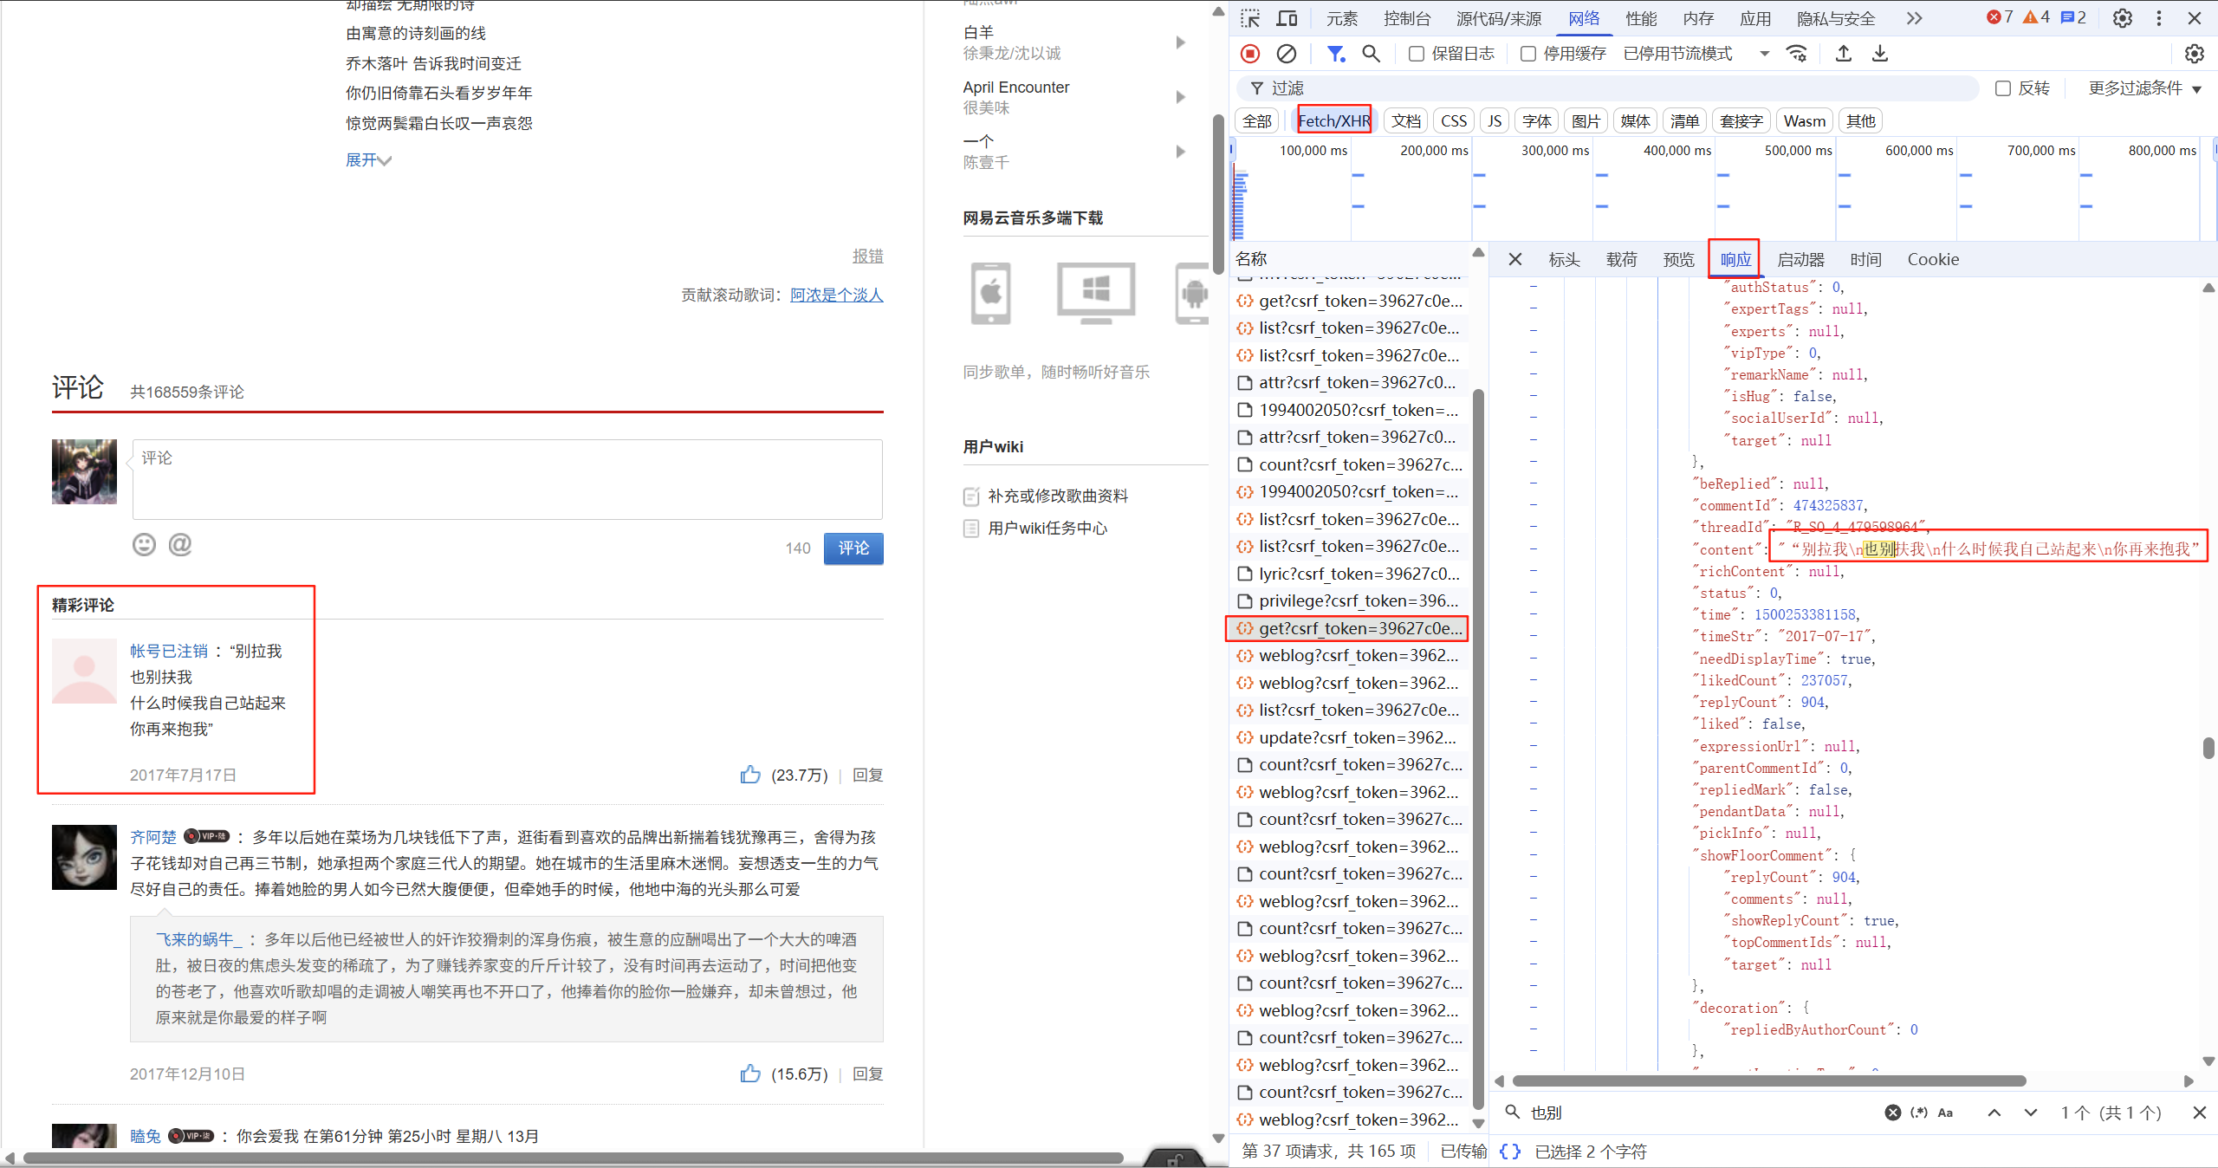This screenshot has width=2218, height=1168.
Task: Click the clear network log icon
Action: click(1287, 54)
